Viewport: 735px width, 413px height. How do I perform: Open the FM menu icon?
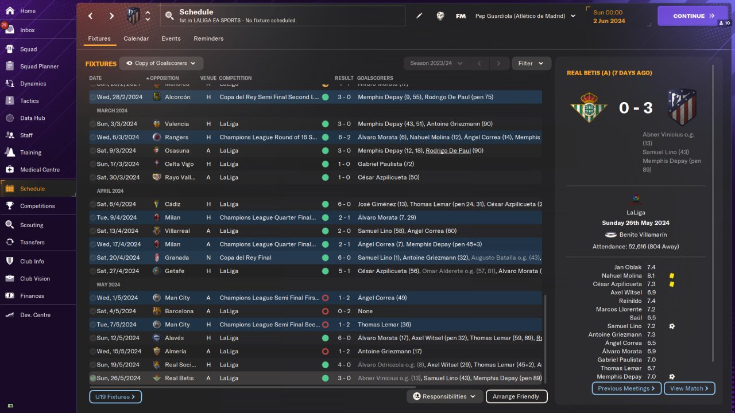461,16
